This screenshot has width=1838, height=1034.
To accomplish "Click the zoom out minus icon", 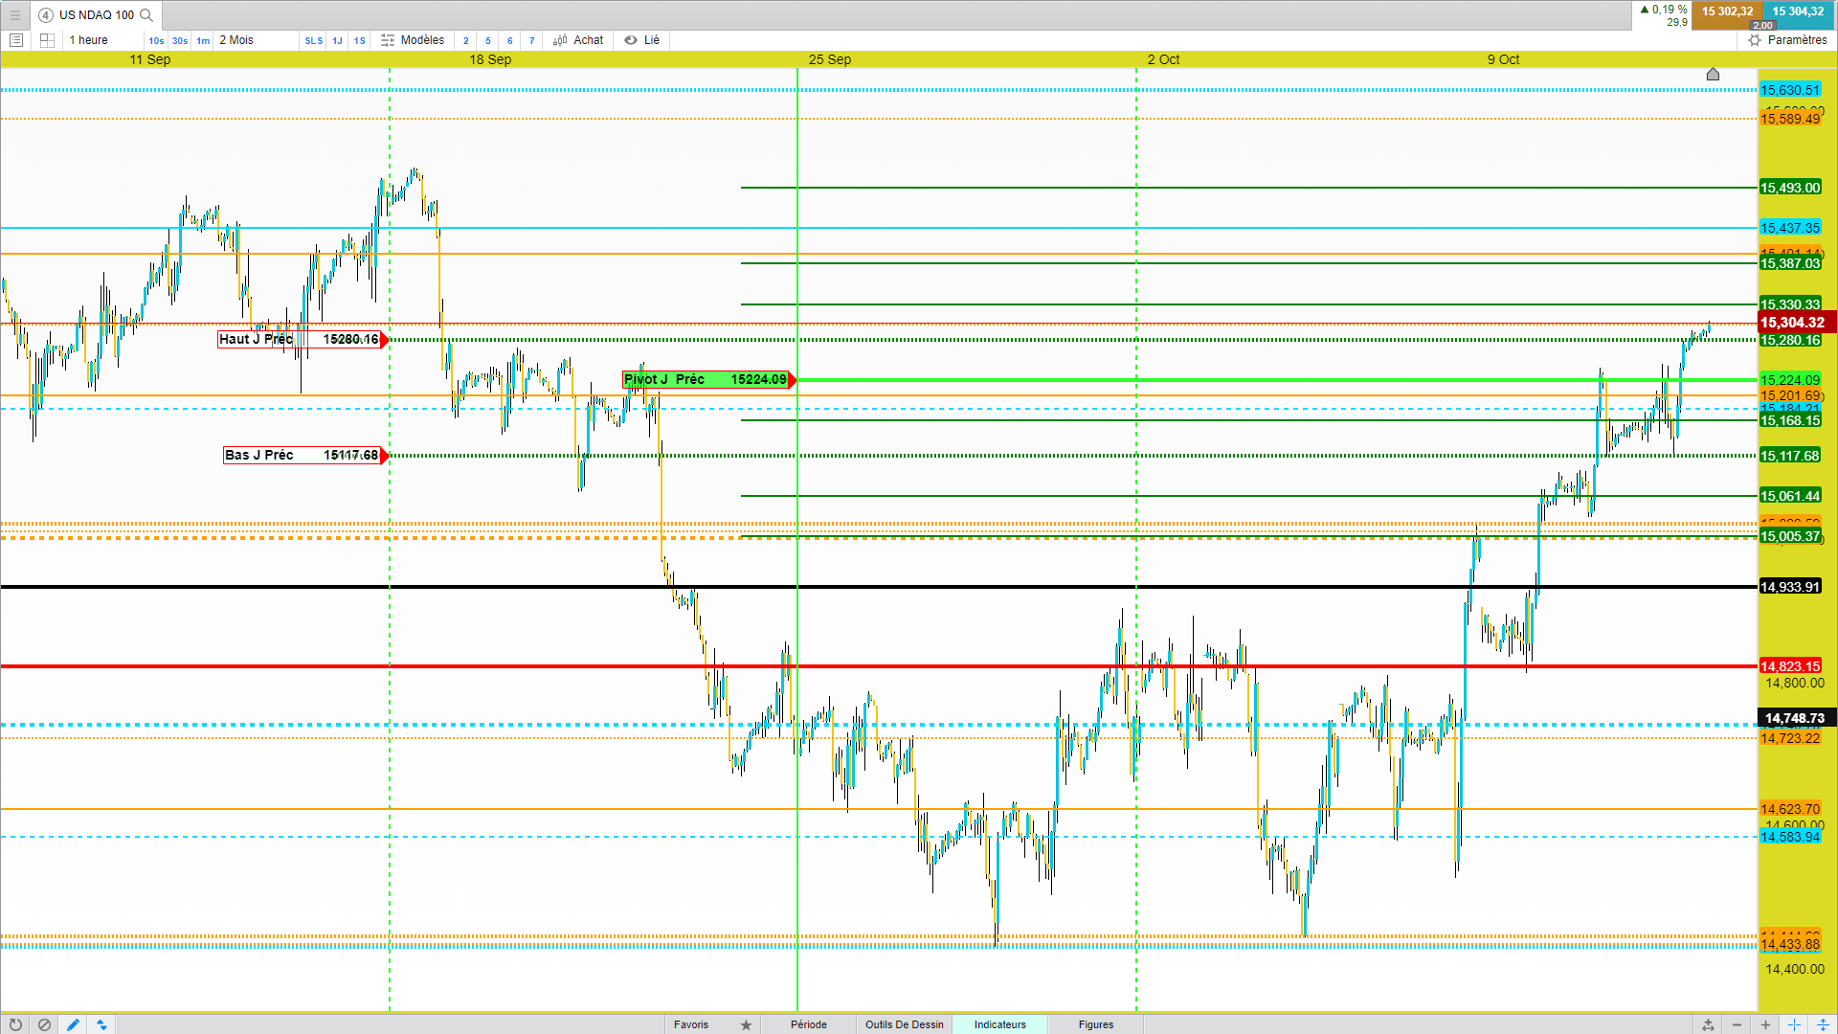I will 1737,1024.
